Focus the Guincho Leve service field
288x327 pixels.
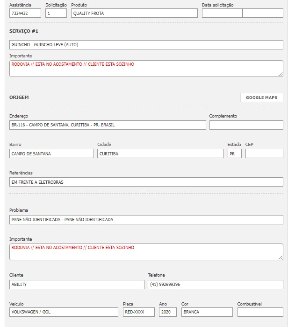tap(146, 45)
